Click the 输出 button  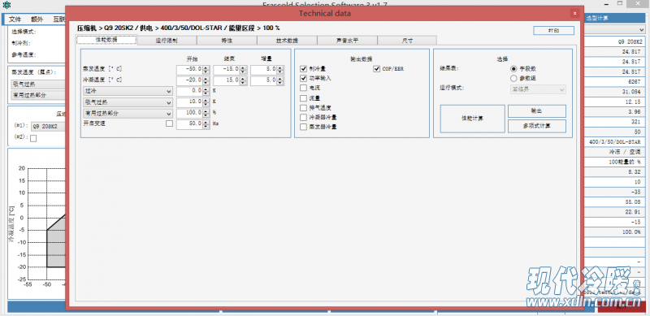(x=536, y=111)
